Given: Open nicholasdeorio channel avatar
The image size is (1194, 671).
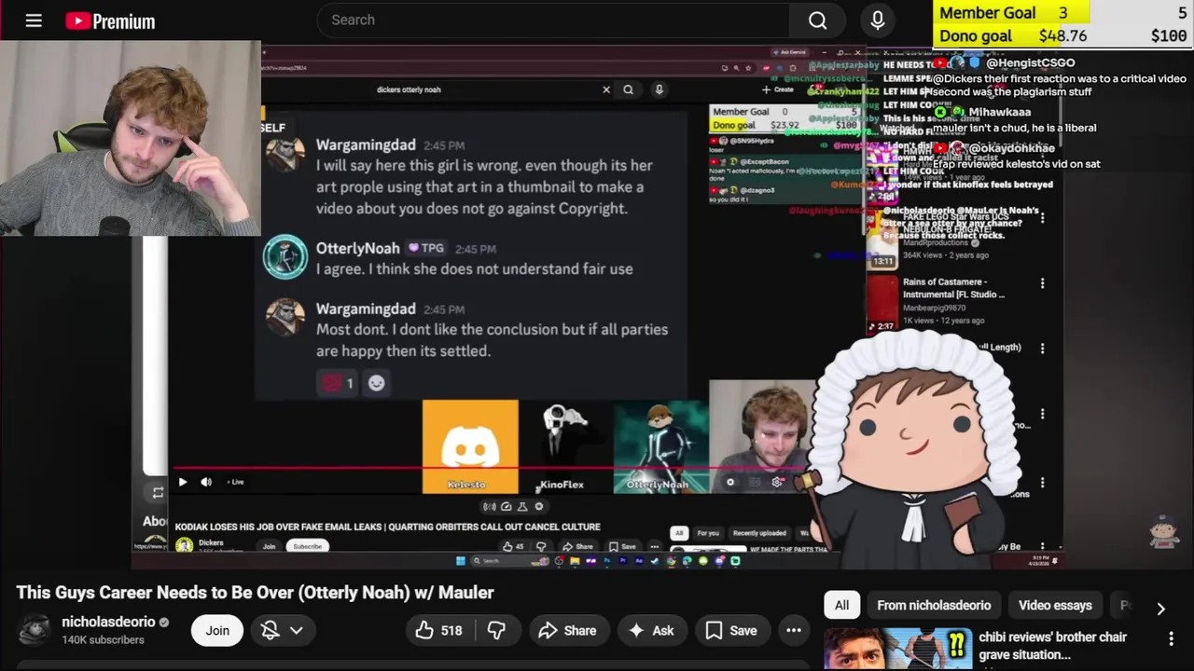Looking at the screenshot, I should tap(35, 630).
